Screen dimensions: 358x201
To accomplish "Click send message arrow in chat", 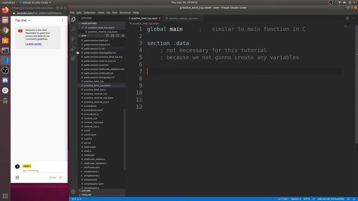I will click(x=61, y=178).
